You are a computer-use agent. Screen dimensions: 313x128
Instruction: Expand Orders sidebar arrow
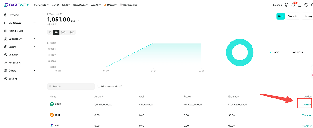(x=35, y=47)
